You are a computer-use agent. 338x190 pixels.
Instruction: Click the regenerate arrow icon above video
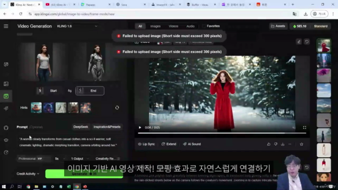(306, 42)
